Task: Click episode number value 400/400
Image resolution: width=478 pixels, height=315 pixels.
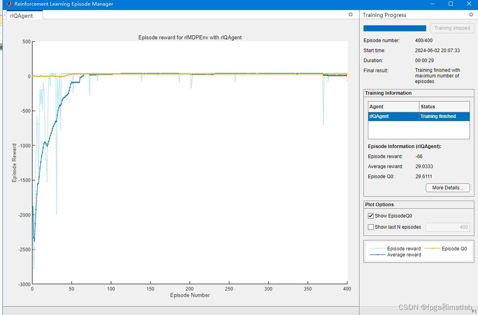Action: pyautogui.click(x=424, y=41)
